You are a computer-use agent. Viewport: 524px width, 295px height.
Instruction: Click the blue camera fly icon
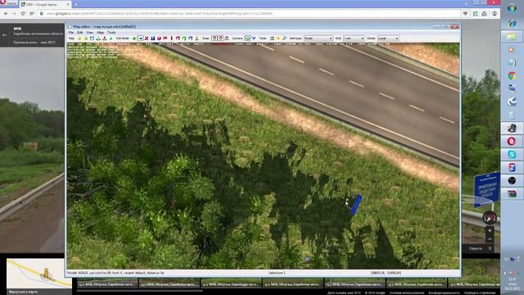click(x=254, y=39)
